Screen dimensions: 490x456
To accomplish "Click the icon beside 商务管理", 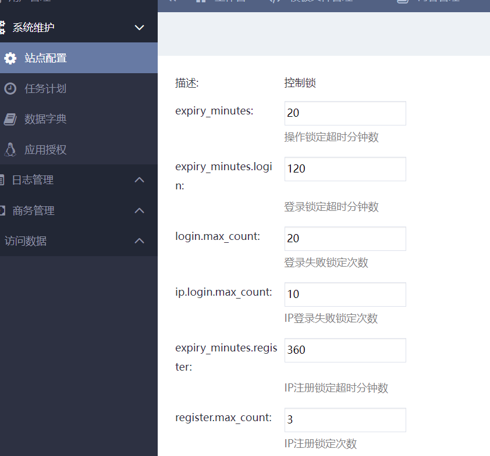I will pyautogui.click(x=2, y=210).
